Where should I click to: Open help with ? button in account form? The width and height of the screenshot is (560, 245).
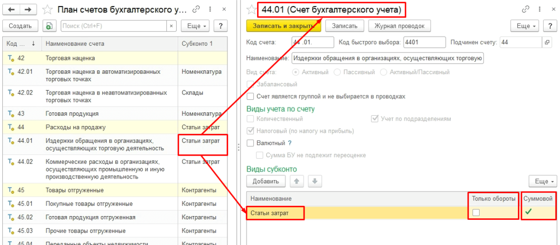click(550, 26)
